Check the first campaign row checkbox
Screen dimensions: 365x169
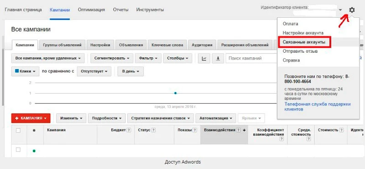point(18,150)
